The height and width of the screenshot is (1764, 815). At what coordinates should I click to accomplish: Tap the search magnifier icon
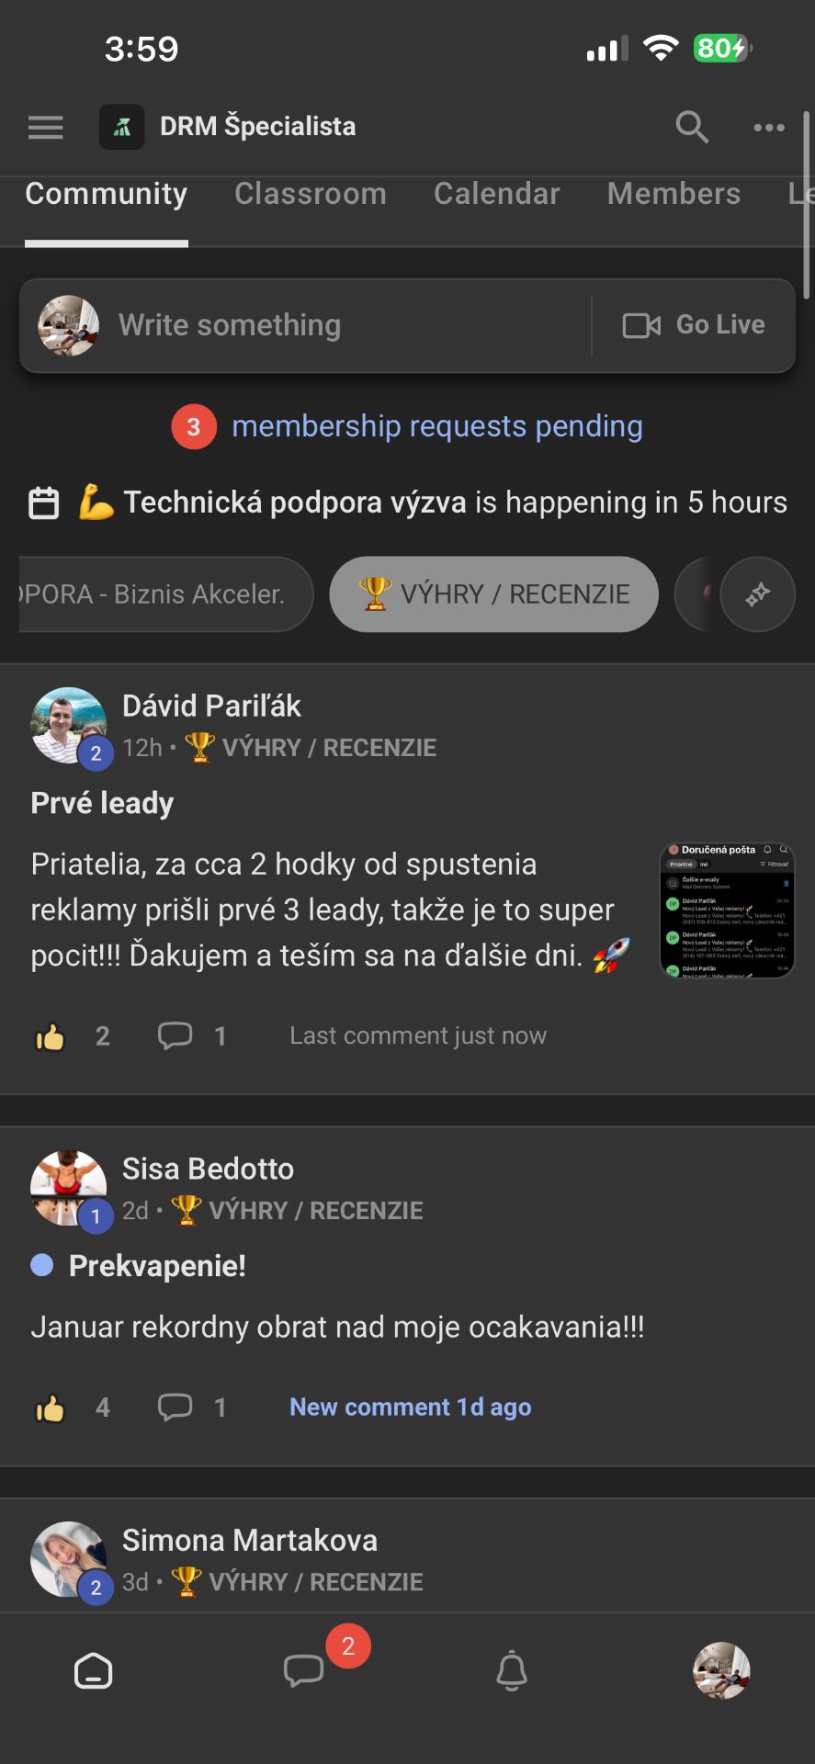point(692,127)
